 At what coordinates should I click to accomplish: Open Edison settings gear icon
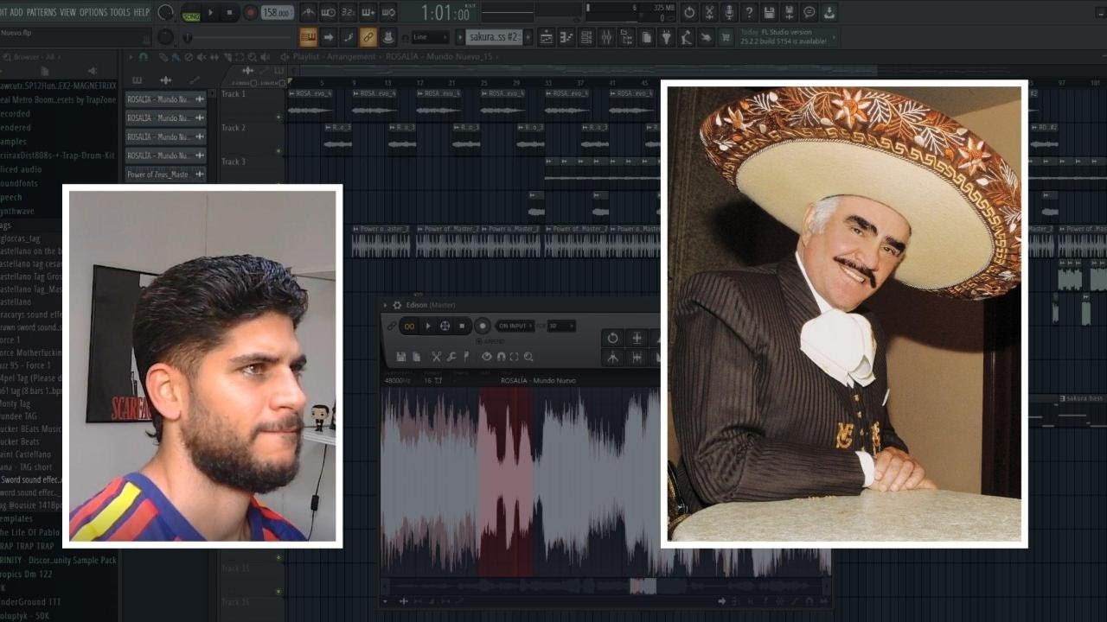397,305
